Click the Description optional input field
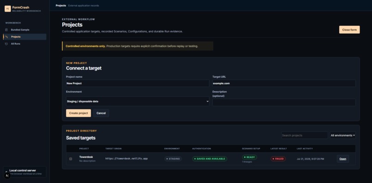Viewport: 372px width, 183px height. point(284,102)
